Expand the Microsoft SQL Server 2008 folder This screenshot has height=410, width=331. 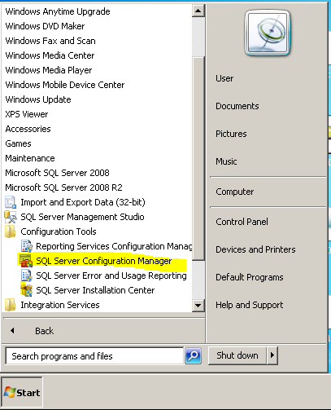pos(57,173)
